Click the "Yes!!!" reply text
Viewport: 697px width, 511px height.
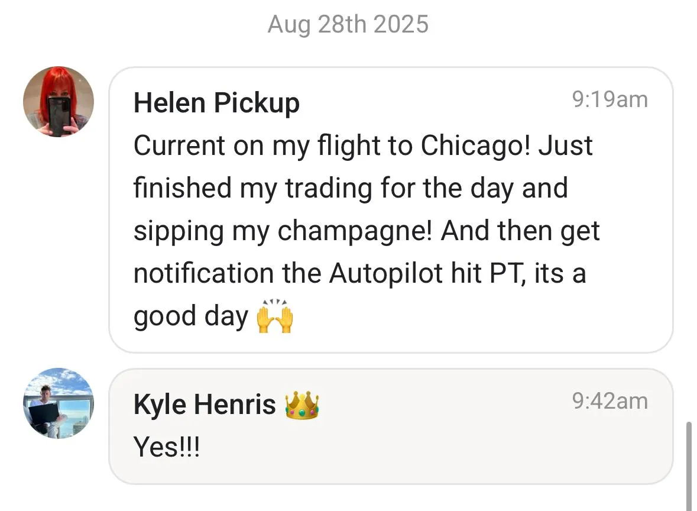click(167, 448)
